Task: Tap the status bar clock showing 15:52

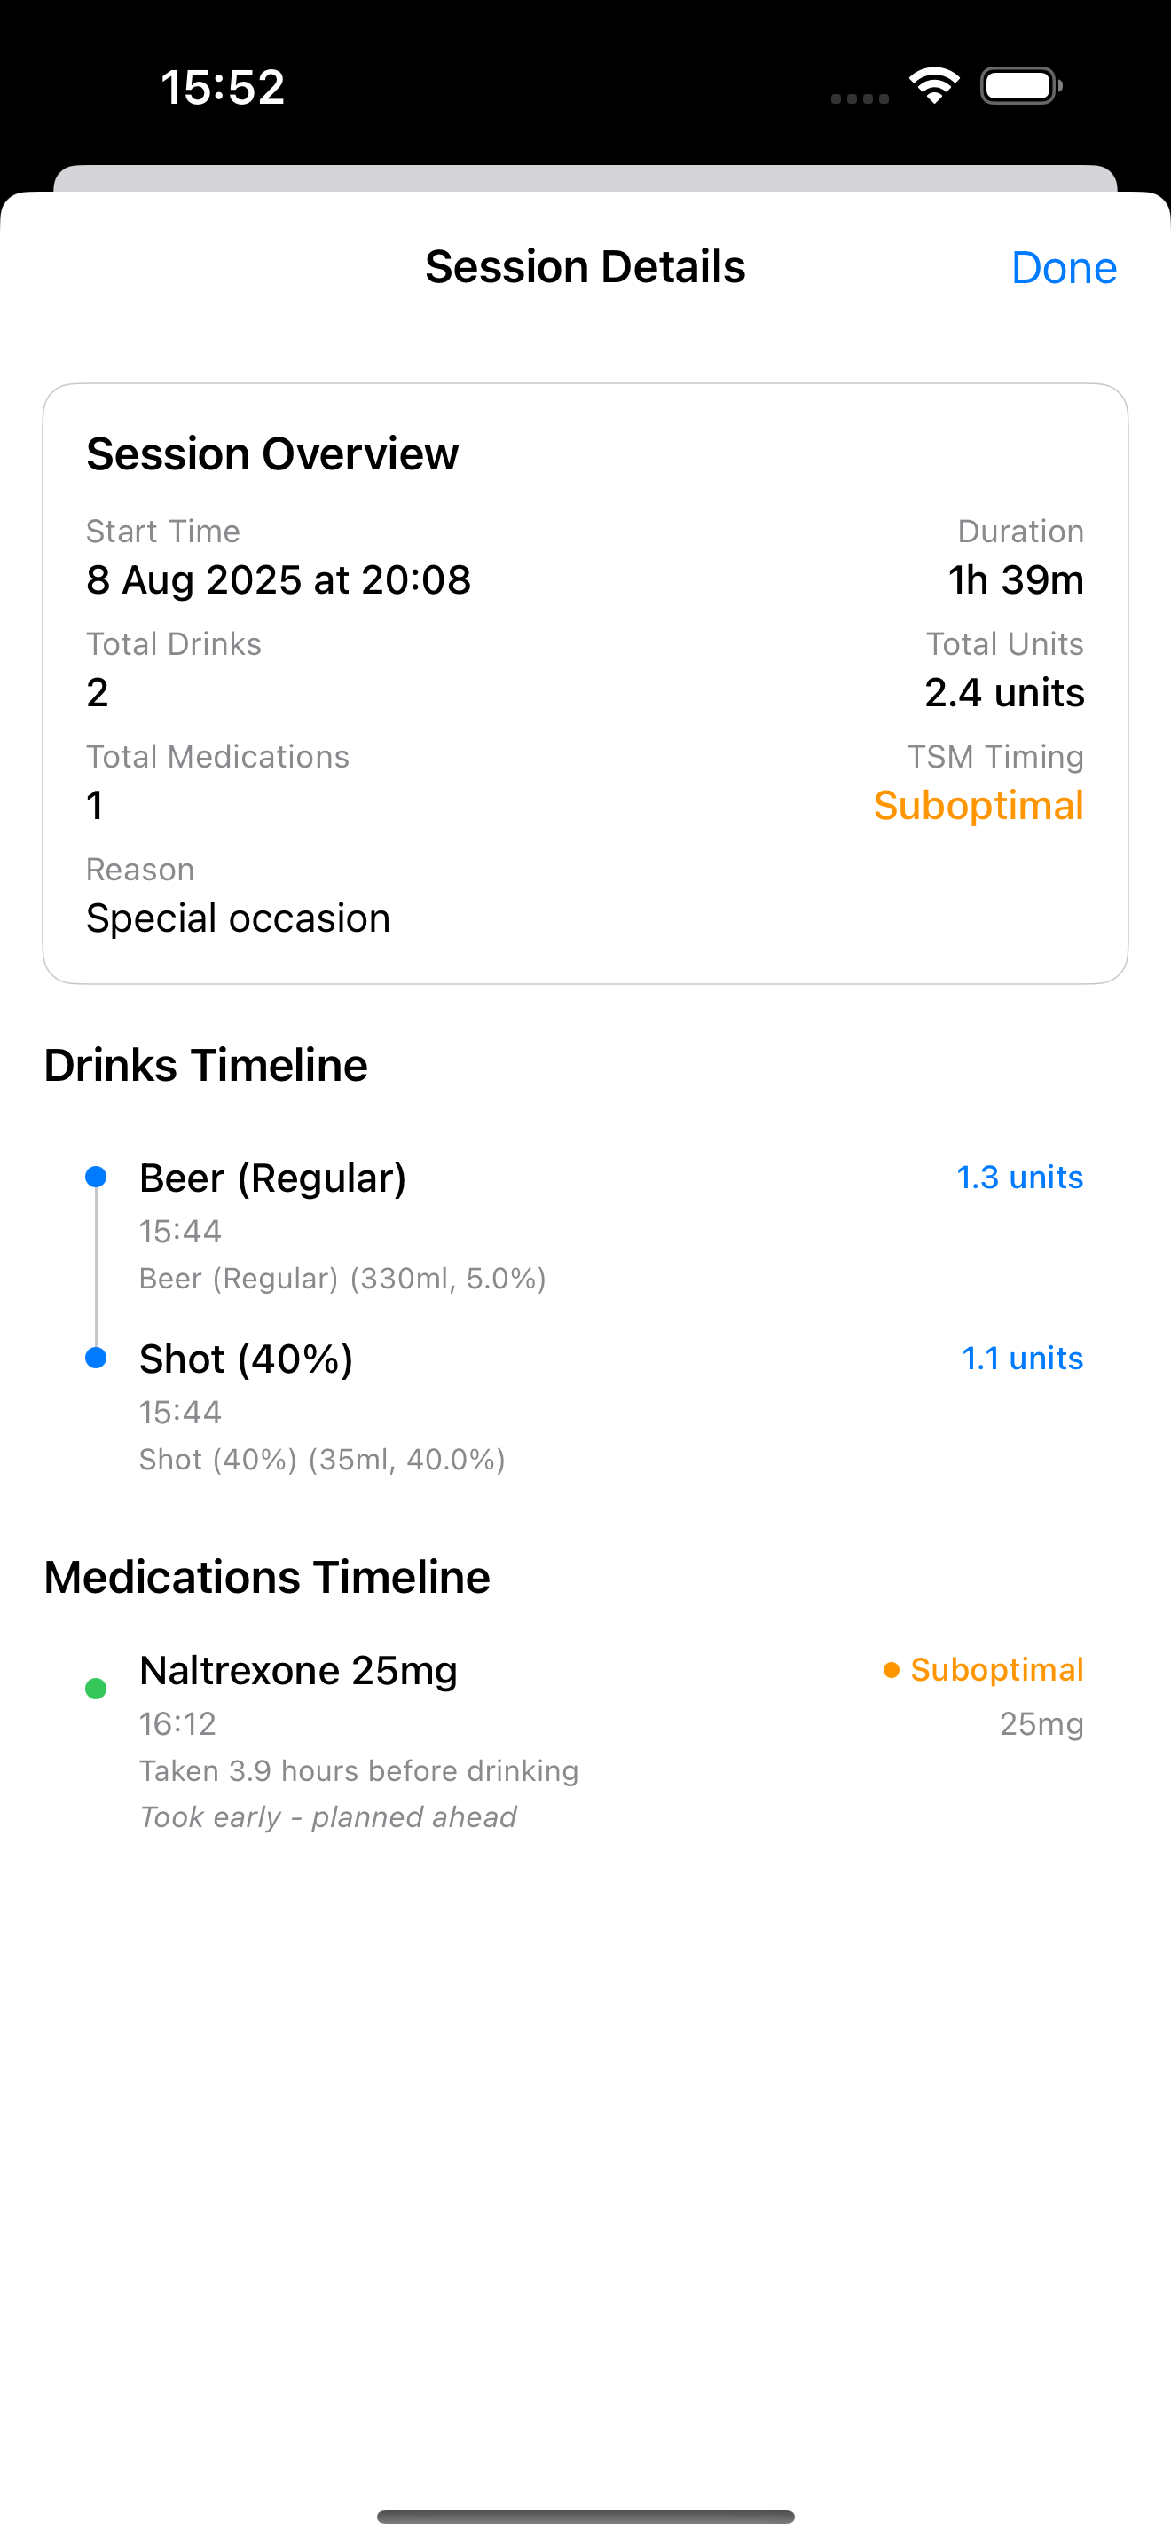Action: coord(224,87)
